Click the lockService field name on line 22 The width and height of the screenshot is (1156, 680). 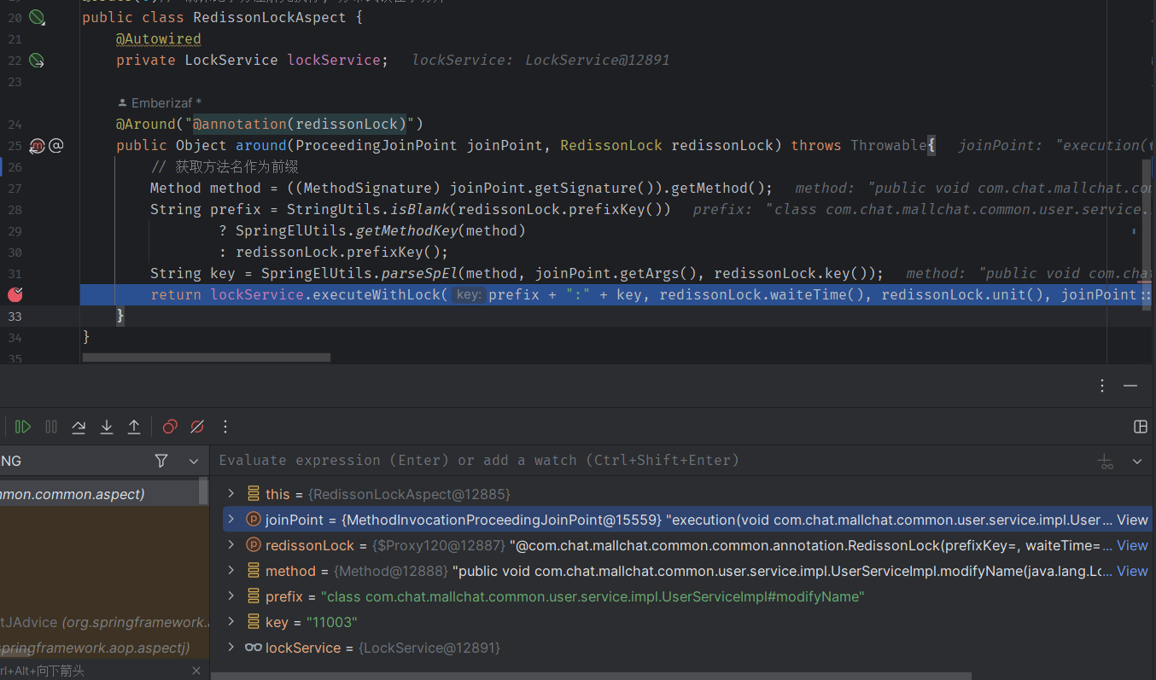[334, 60]
